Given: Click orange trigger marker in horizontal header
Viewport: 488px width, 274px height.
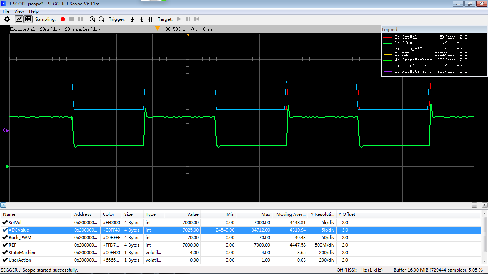Looking at the screenshot, I should pyautogui.click(x=158, y=29).
